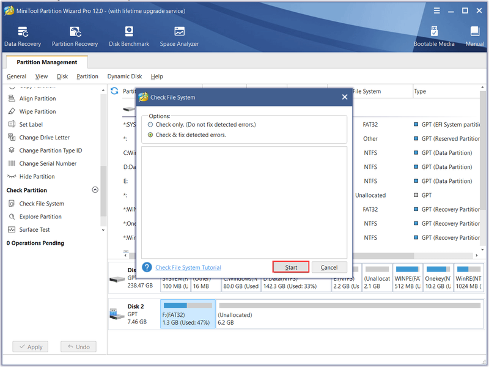489x367 pixels.
Task: Open the Dynamic Disk menu
Action: tap(125, 76)
